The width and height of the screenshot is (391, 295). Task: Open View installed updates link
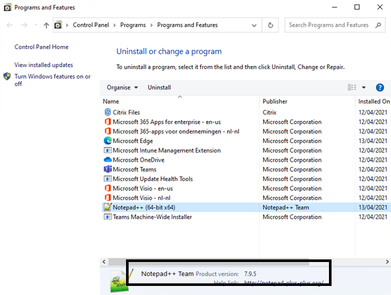tap(44, 65)
